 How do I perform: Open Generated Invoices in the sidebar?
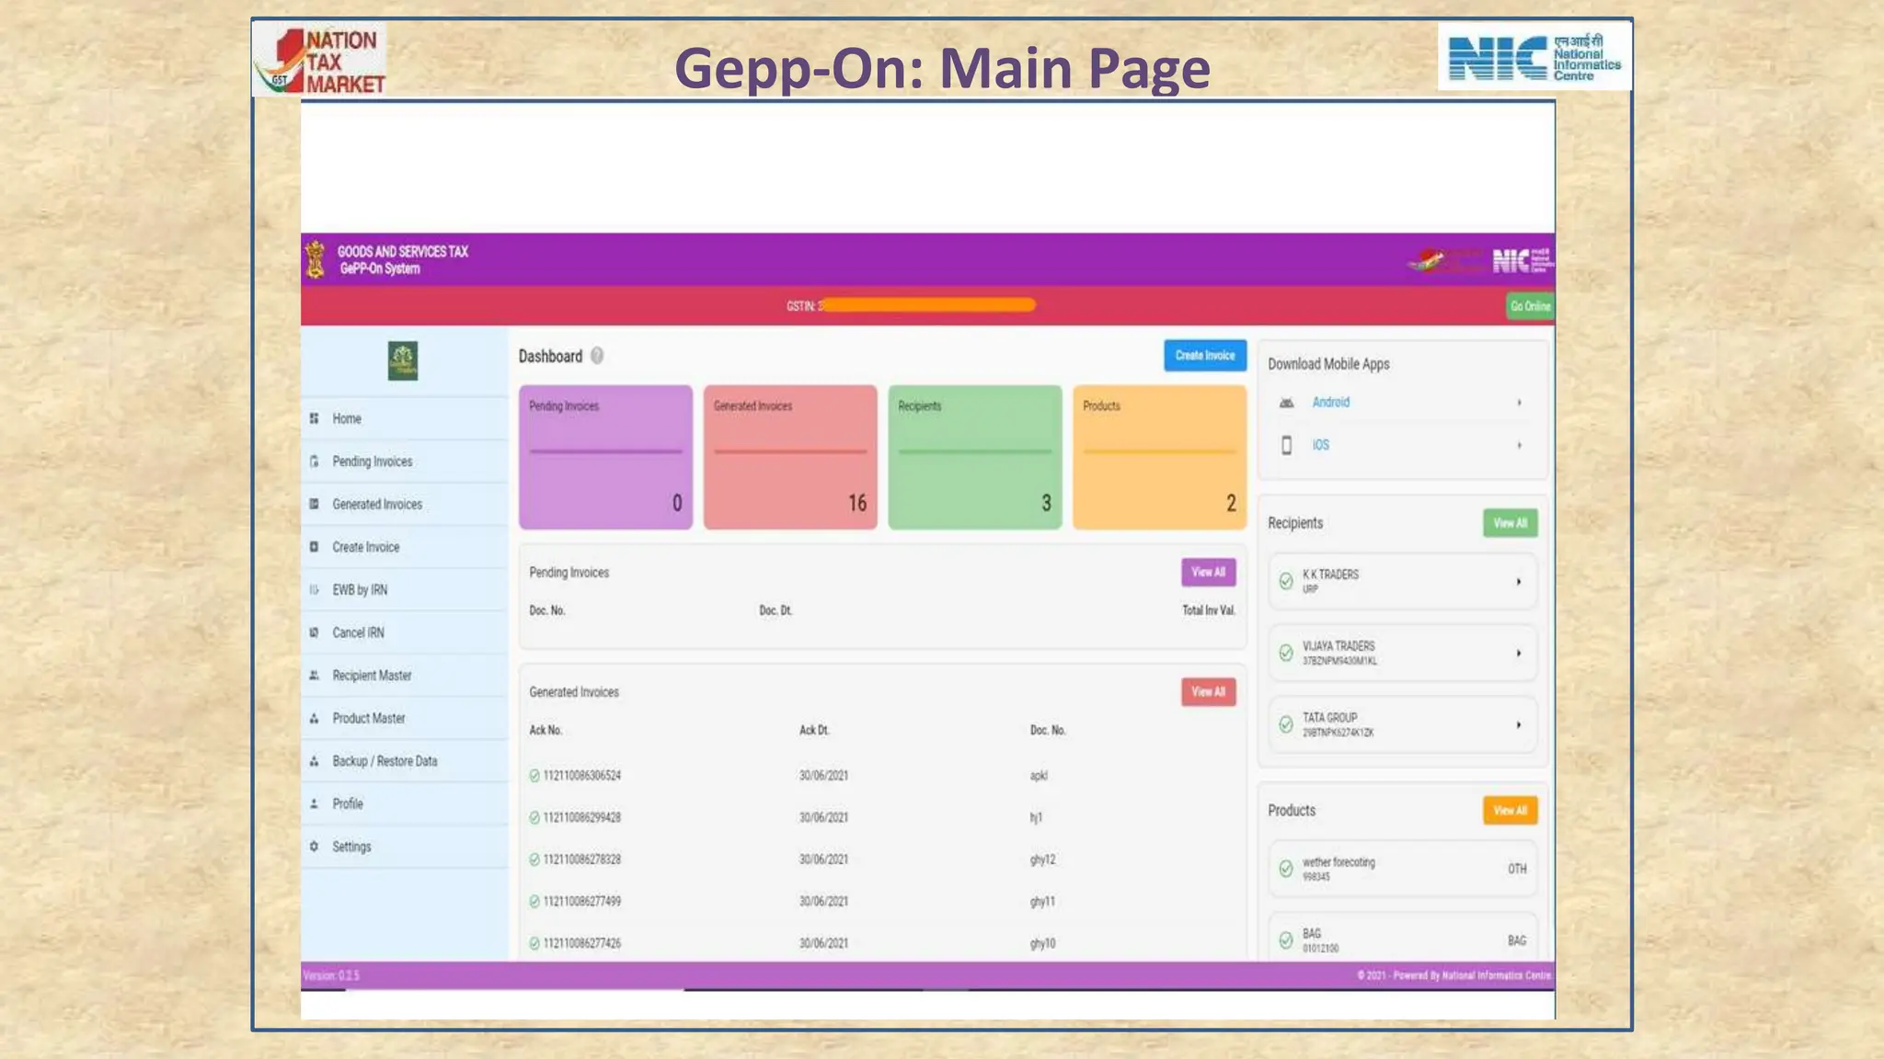(x=405, y=504)
